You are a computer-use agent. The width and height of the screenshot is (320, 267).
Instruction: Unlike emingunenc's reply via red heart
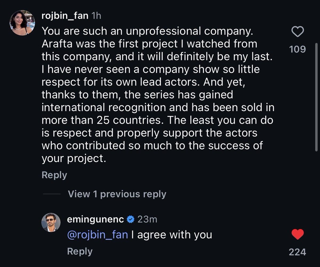pos(297,234)
